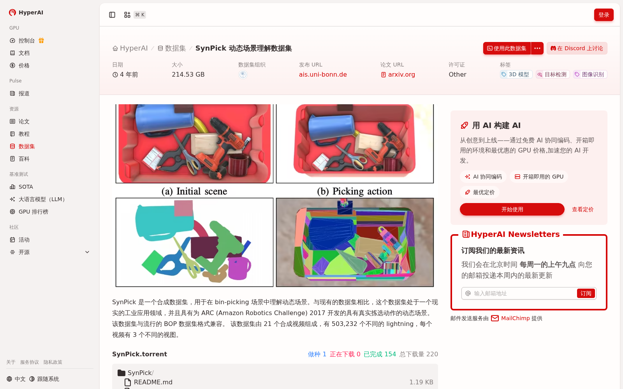Expand the 开源 sidebar section chevron

tap(87, 252)
